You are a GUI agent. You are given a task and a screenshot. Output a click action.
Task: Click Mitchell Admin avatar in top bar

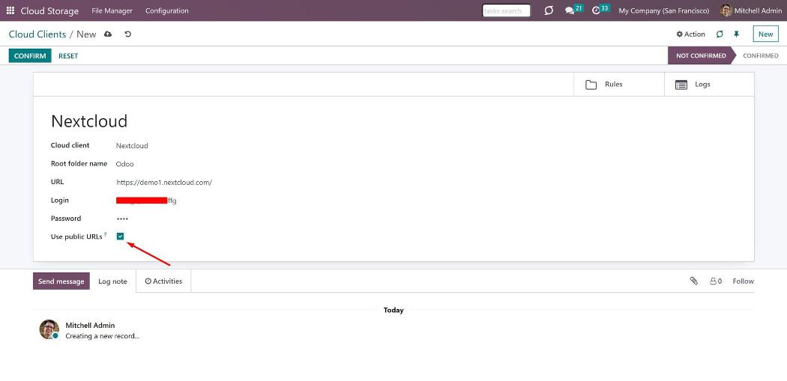(726, 10)
